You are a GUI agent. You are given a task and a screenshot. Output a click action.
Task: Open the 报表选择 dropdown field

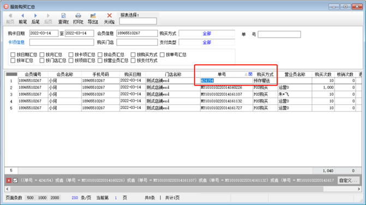(x=138, y=21)
